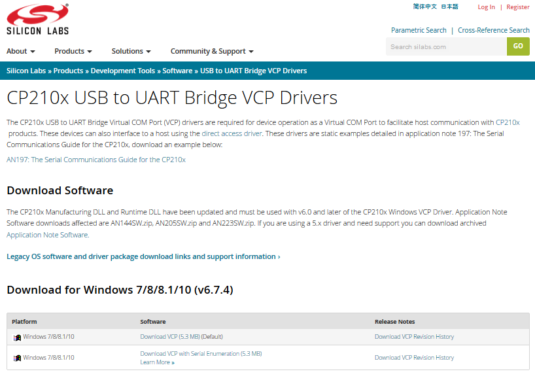Switch language to Japanese
This screenshot has width=535, height=380.
450,7
